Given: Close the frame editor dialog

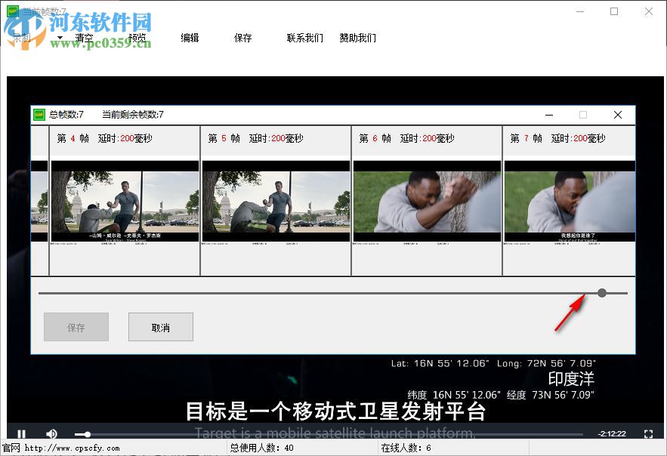Looking at the screenshot, I should coord(618,115).
